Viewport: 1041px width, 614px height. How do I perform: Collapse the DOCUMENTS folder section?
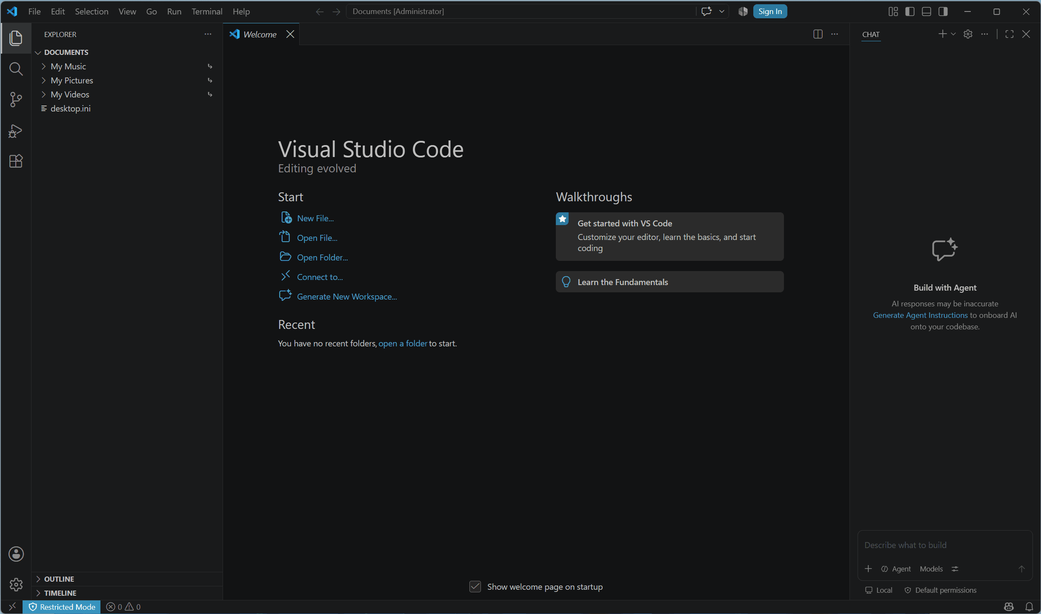(127, 52)
